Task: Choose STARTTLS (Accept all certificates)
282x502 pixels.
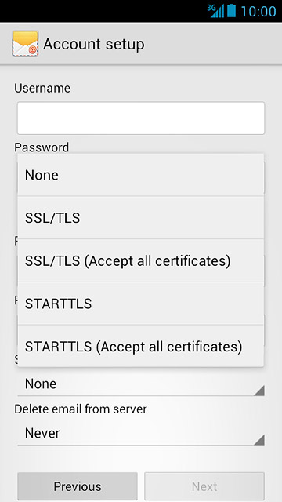Action: (x=141, y=346)
